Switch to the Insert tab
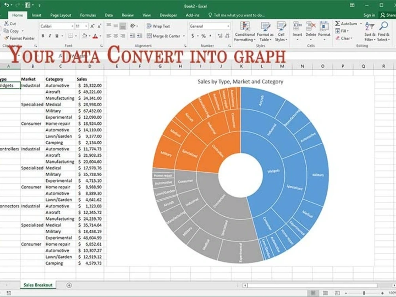396x297 pixels. tap(36, 15)
